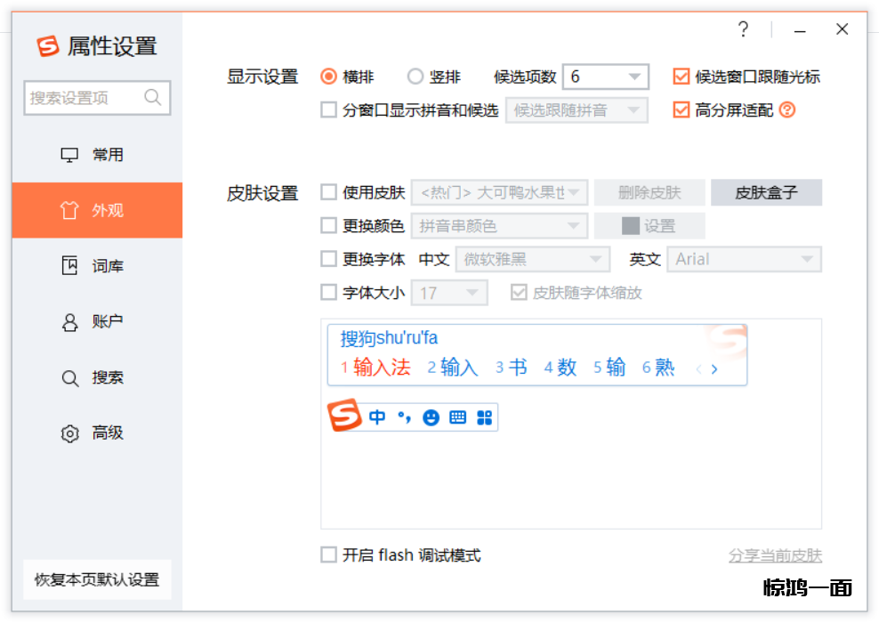The width and height of the screenshot is (879, 623).
Task: Click the 皮肤盒子 button
Action: 766,192
